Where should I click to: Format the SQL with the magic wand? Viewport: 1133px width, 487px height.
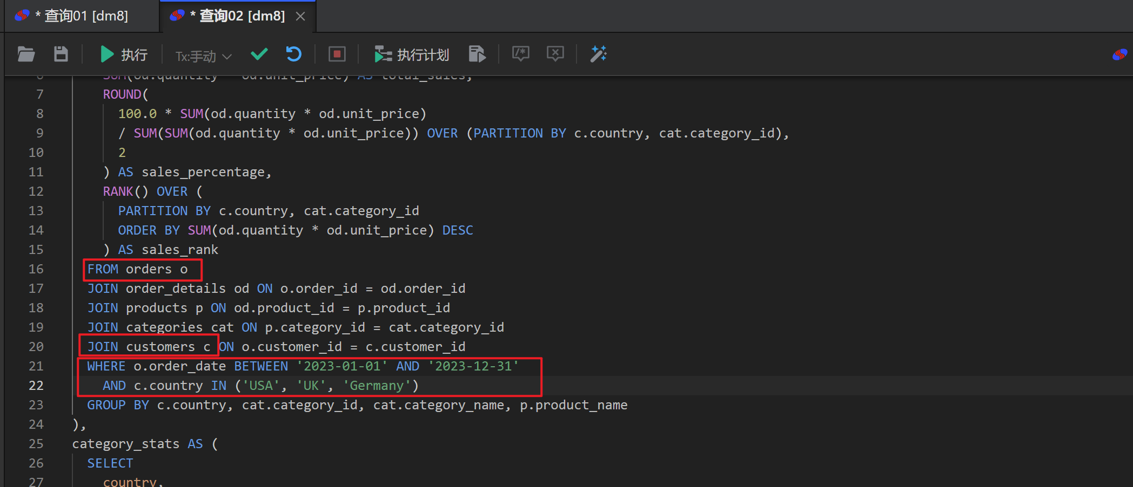pos(599,54)
